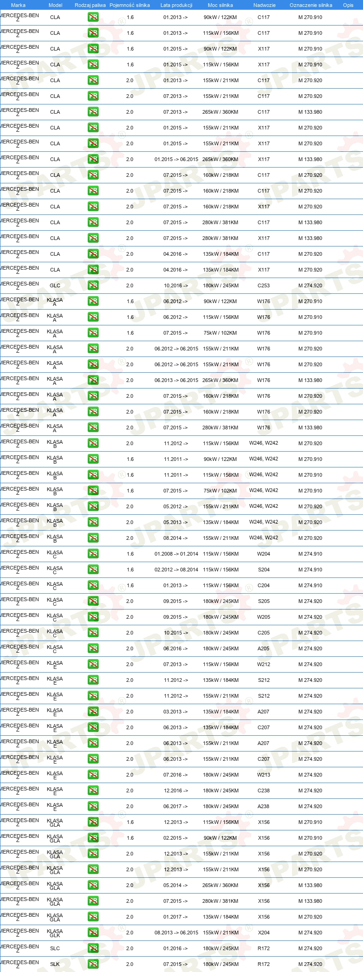
Task: Click the fuel icon in the KLASA E 03.2013 A207 row
Action: (93, 712)
